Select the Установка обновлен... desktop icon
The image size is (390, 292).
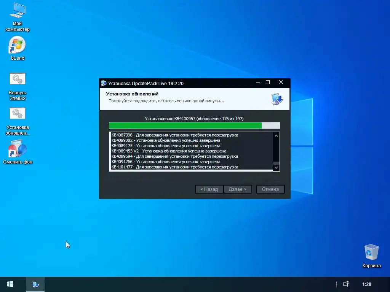(x=18, y=121)
